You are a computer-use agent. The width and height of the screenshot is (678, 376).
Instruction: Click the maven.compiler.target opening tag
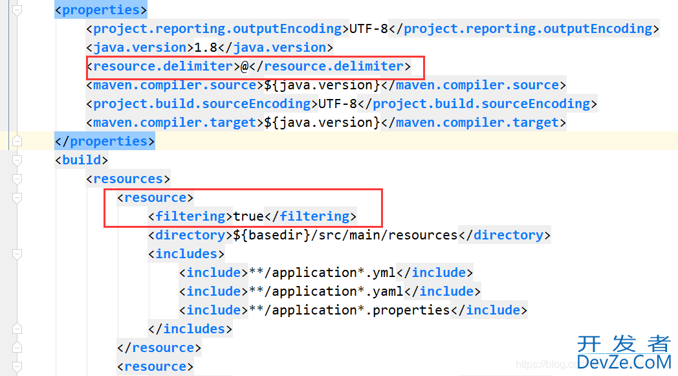(175, 122)
